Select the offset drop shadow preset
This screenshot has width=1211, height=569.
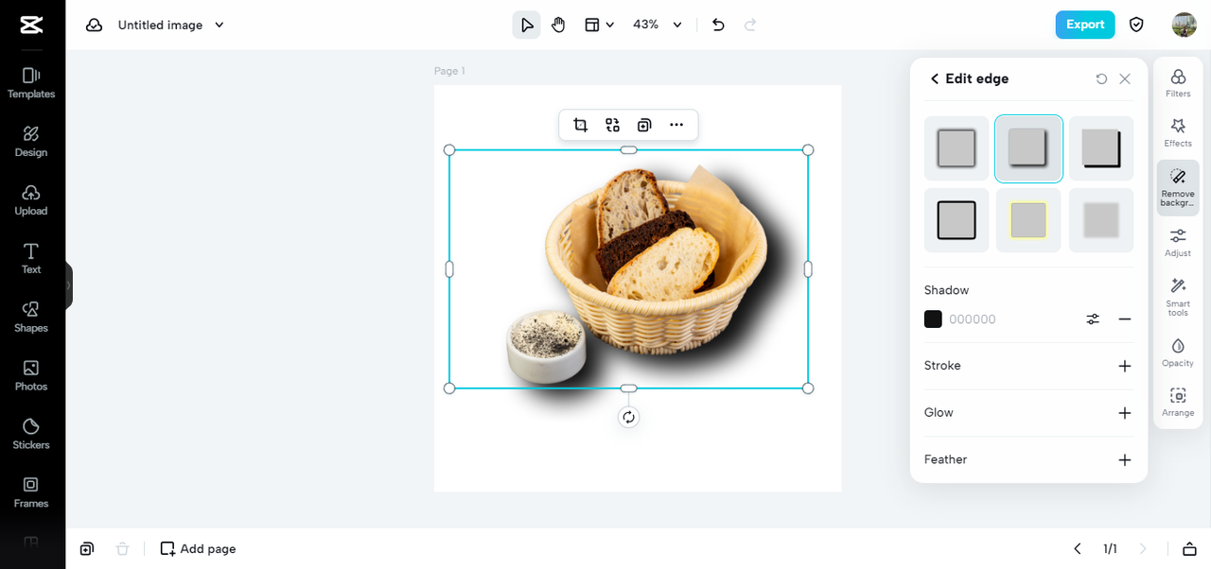pos(1028,148)
